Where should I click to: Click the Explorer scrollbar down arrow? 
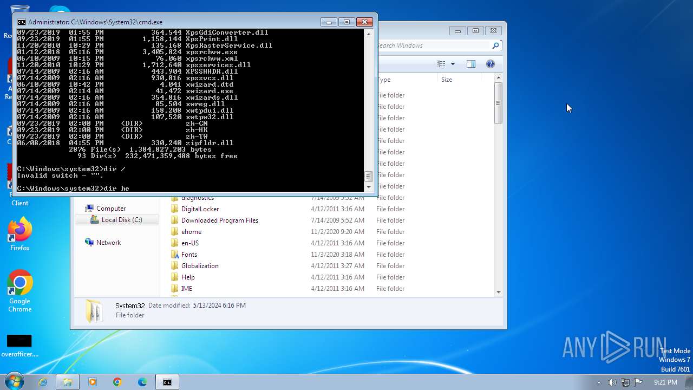pos(498,292)
